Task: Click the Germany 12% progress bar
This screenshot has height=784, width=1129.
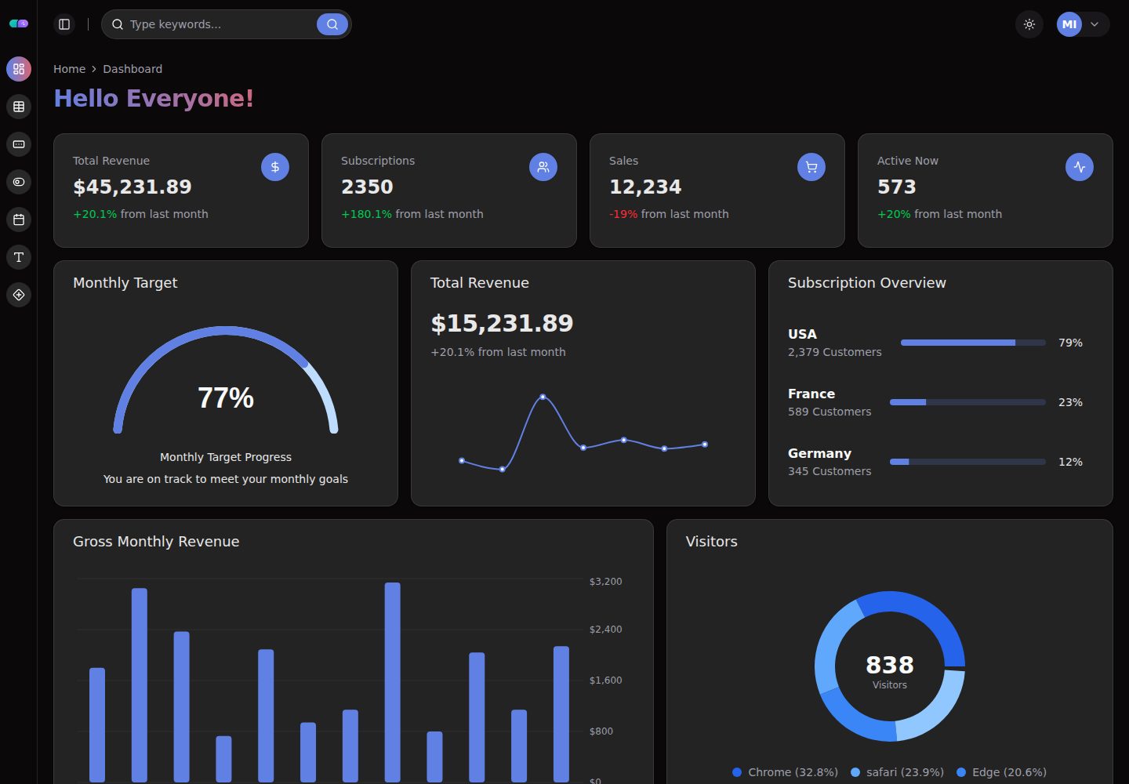Action: (967, 462)
